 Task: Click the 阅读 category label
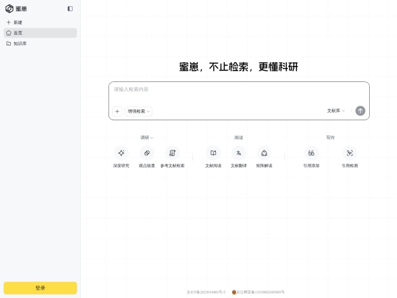pyautogui.click(x=239, y=138)
